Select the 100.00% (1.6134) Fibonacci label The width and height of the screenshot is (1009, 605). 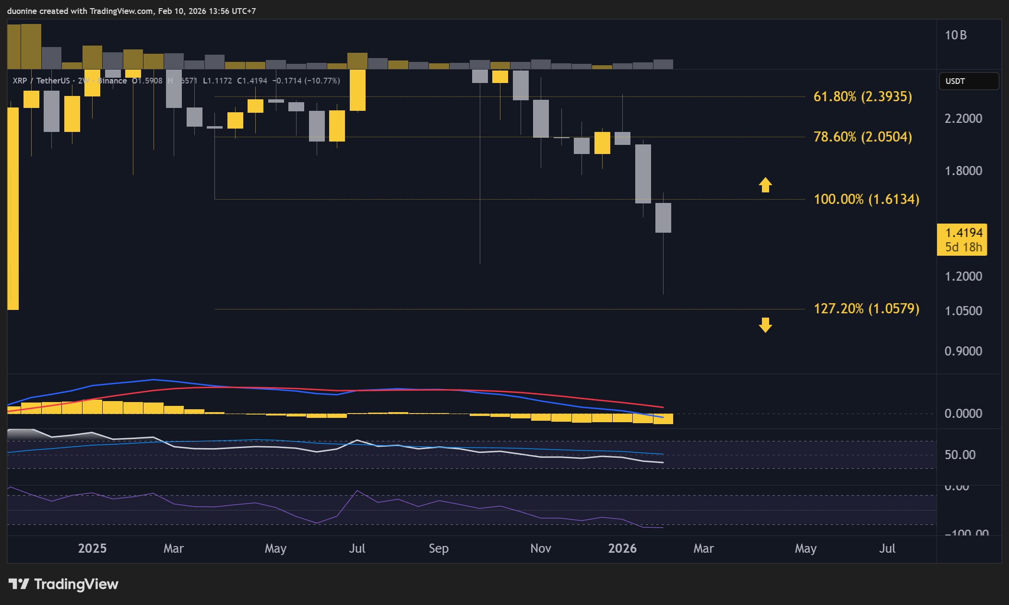(866, 200)
